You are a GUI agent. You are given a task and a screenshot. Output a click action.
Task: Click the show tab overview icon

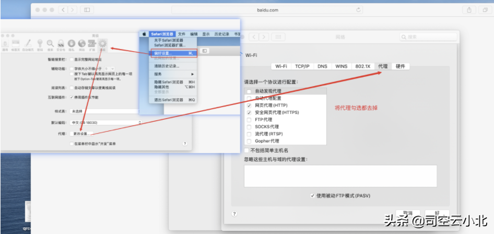coord(485,10)
